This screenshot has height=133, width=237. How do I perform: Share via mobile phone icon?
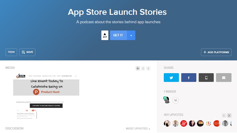[x=206, y=78]
